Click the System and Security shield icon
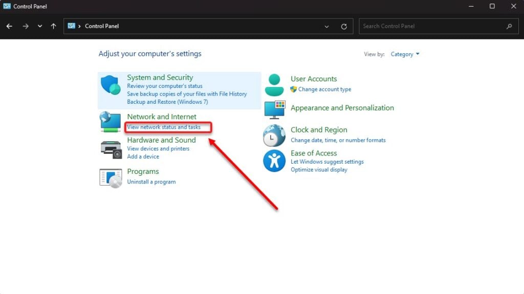The image size is (524, 294). [111, 85]
